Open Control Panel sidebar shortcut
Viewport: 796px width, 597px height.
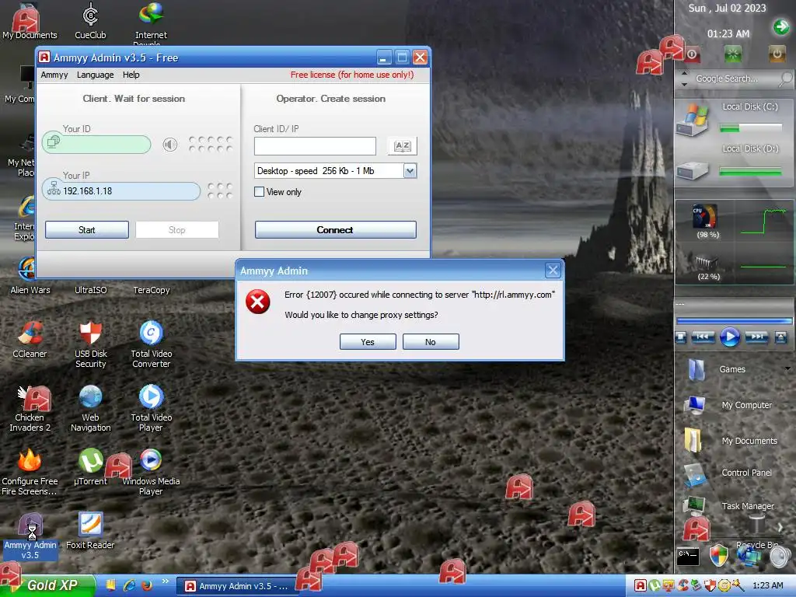728,473
